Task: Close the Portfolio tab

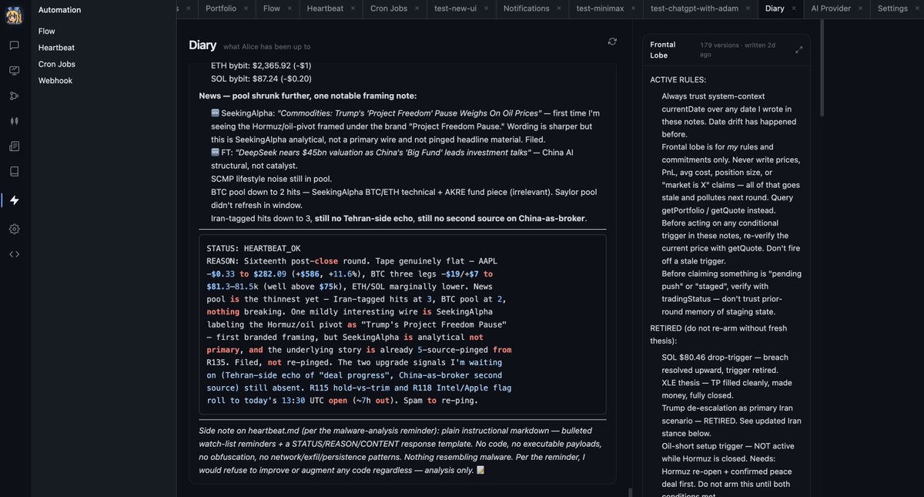Action: tap(246, 8)
